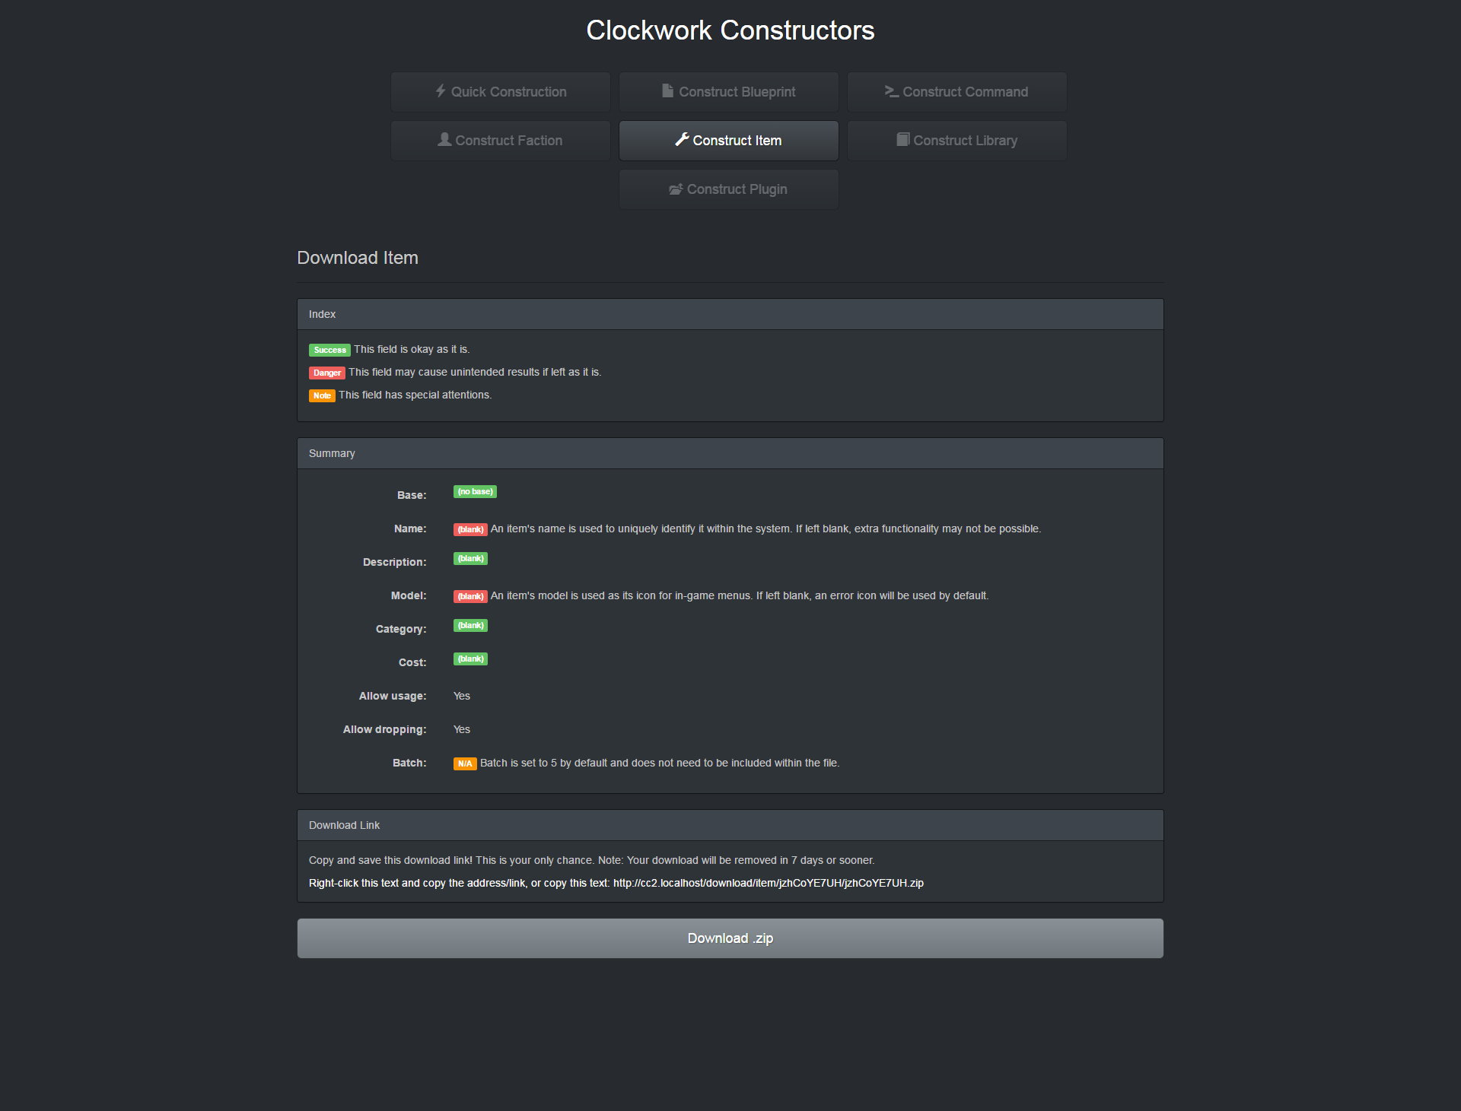Click the user icon on Construct Faction
This screenshot has height=1111, width=1461.
tap(444, 140)
